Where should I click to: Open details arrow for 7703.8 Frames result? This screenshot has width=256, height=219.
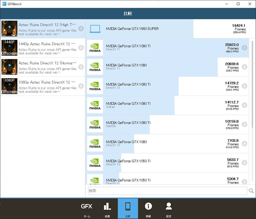pos(244,143)
